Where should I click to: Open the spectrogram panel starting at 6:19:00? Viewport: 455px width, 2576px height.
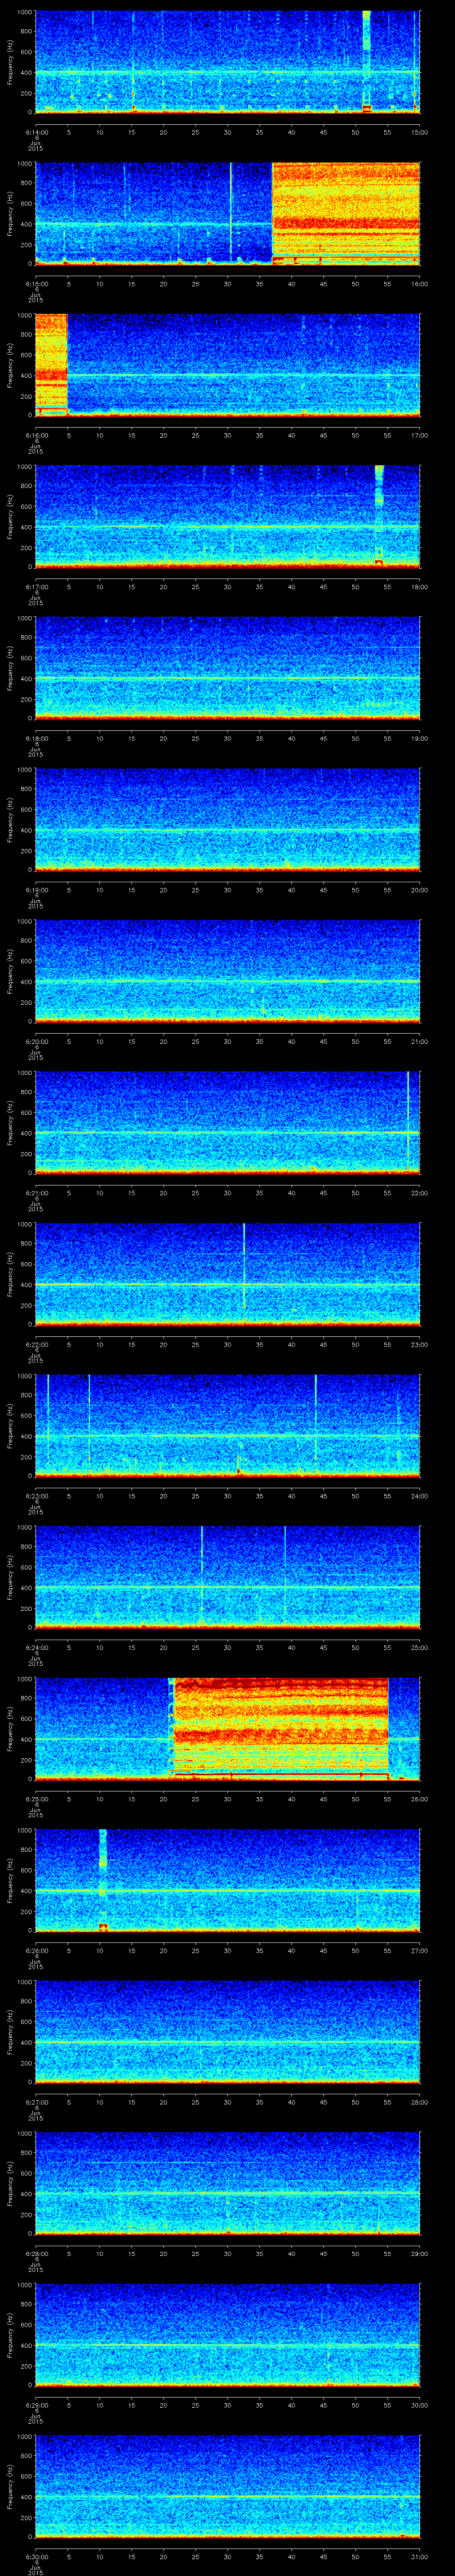pyautogui.click(x=227, y=819)
